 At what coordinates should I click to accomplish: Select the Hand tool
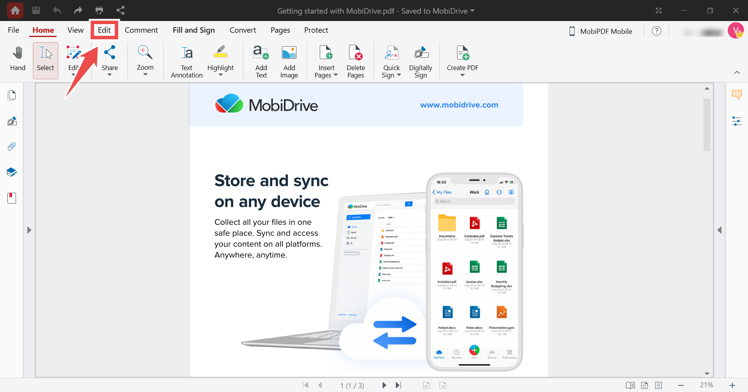(x=18, y=60)
